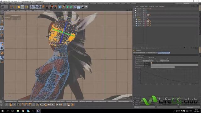Open the Выделить main menu
Screen dimensions: 201x113
19,3
